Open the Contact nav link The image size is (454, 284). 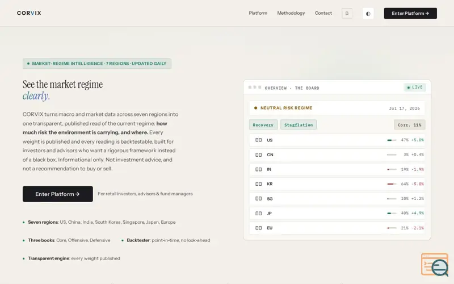(323, 13)
